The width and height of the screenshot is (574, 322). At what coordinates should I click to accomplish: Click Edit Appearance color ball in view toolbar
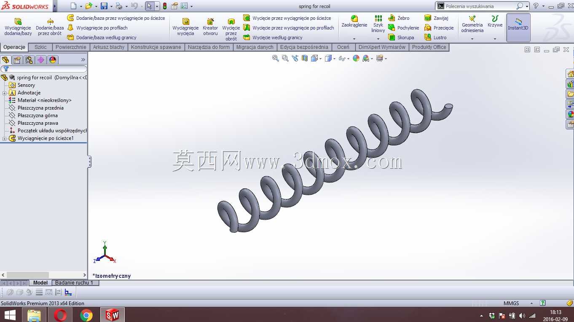[x=356, y=58]
